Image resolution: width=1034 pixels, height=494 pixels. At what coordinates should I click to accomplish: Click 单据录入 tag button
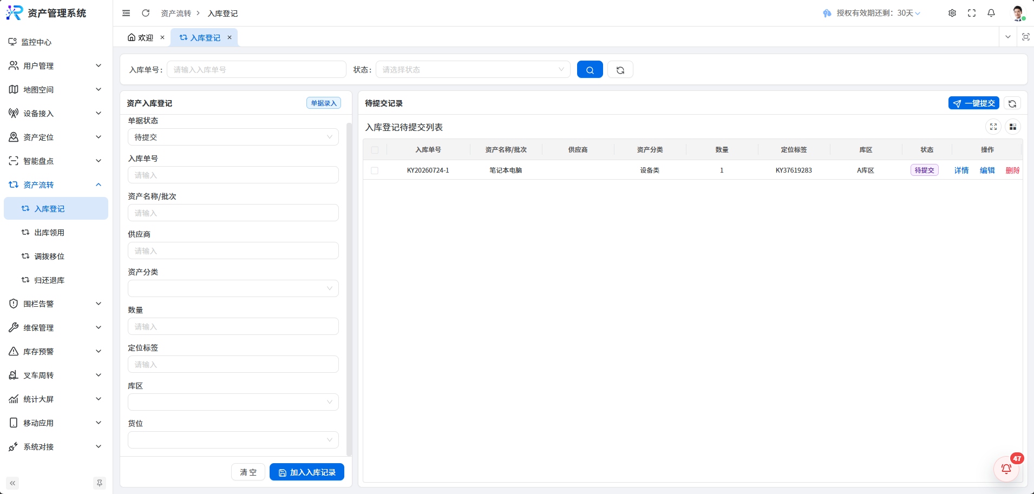[x=324, y=103]
